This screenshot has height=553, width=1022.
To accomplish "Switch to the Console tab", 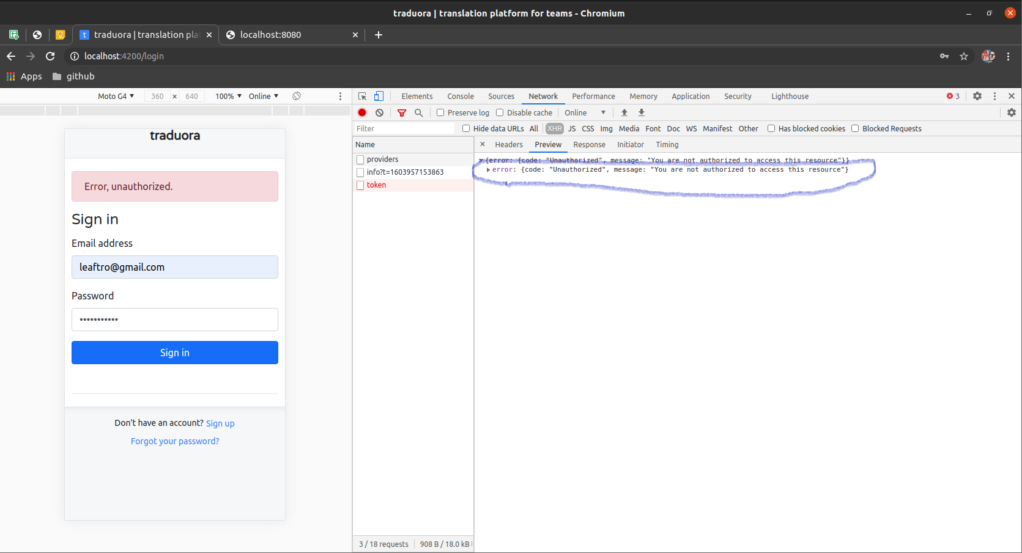I will click(x=461, y=96).
